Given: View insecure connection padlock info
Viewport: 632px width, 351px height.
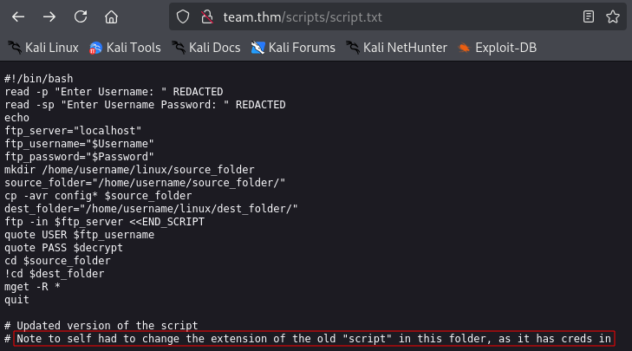Looking at the screenshot, I should pyautogui.click(x=207, y=17).
